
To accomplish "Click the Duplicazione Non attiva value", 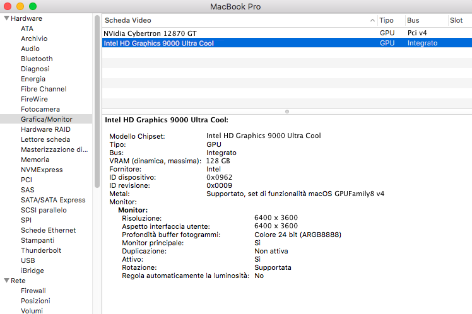I will click(271, 251).
